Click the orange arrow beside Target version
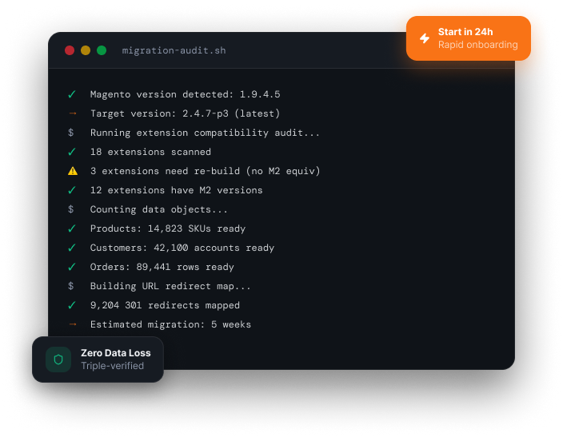The width and height of the screenshot is (563, 437). [x=73, y=113]
